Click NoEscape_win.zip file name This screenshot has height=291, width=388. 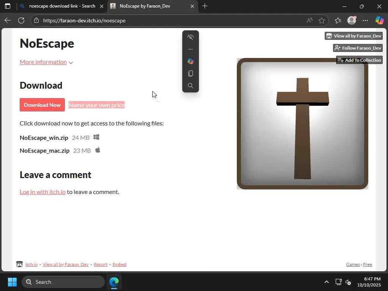tap(44, 138)
